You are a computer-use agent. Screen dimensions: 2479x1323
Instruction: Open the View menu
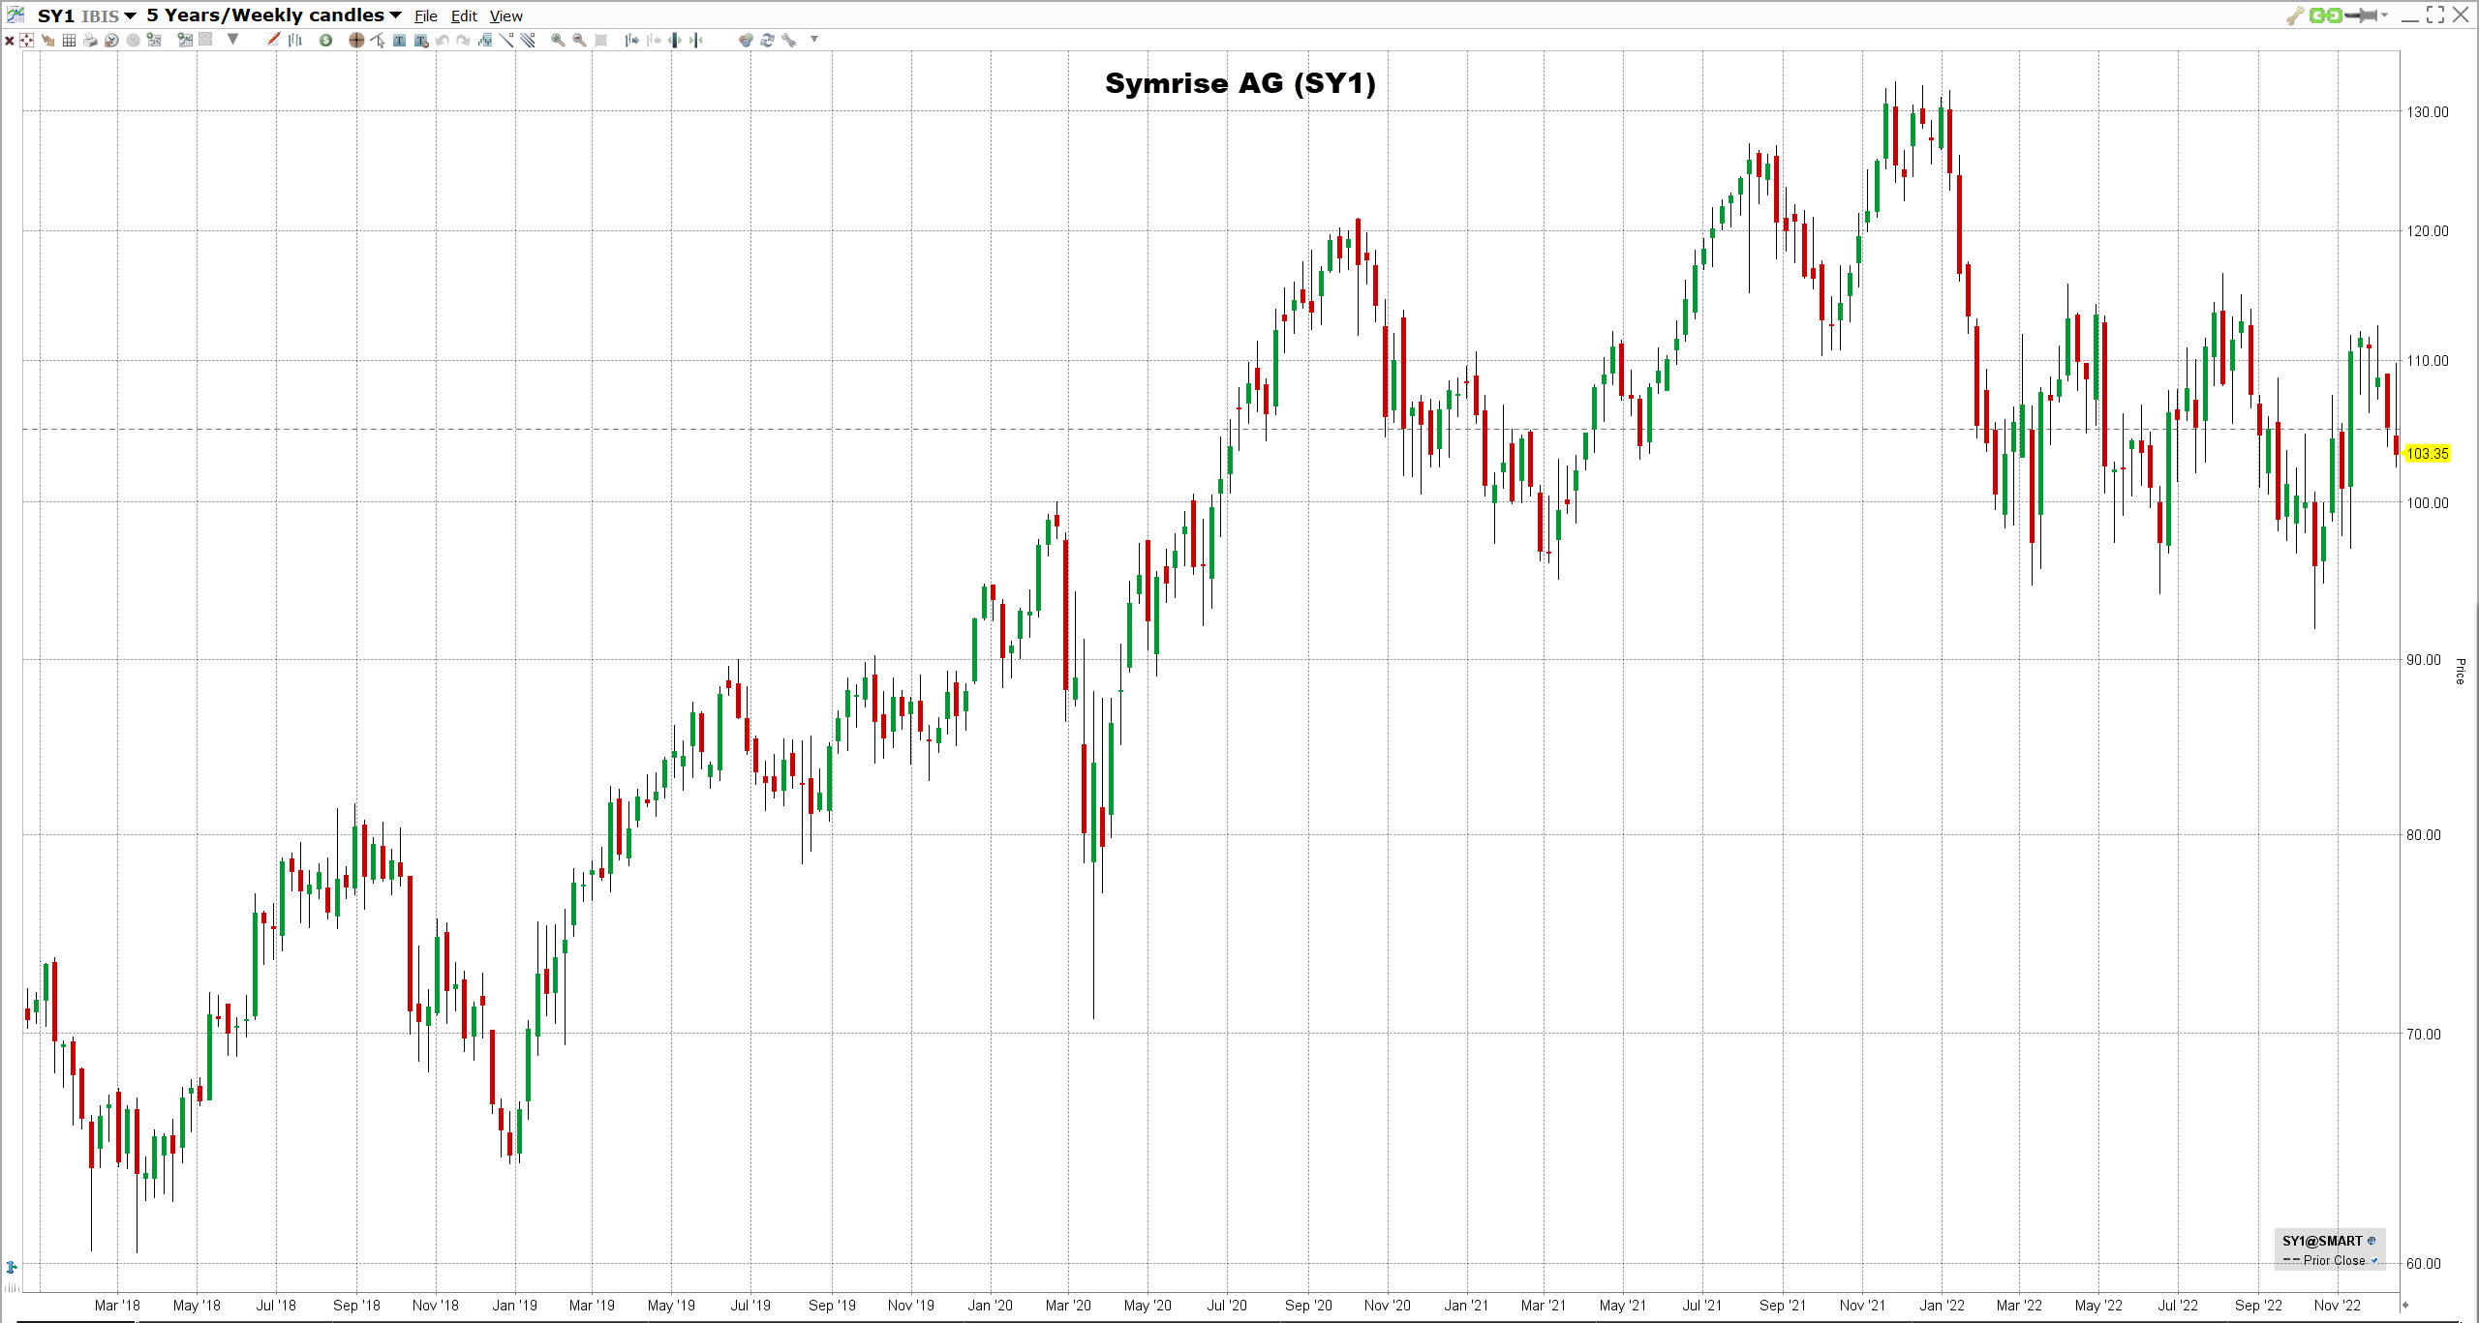click(505, 16)
